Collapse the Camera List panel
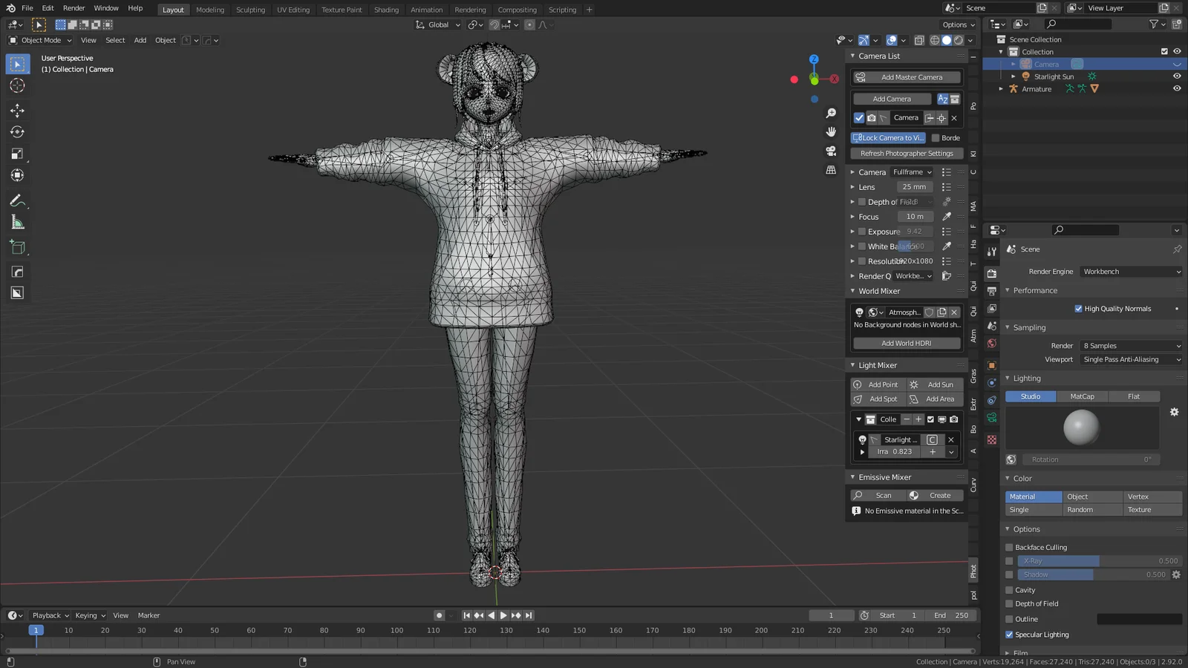 pos(852,56)
